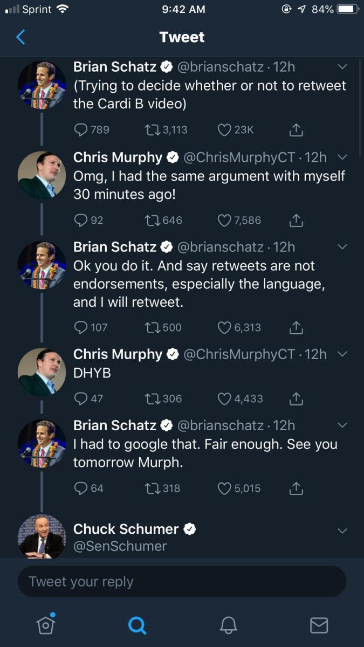Open Chuck Schumer's profile picture
Screen dimensions: 364x647
coord(42,536)
